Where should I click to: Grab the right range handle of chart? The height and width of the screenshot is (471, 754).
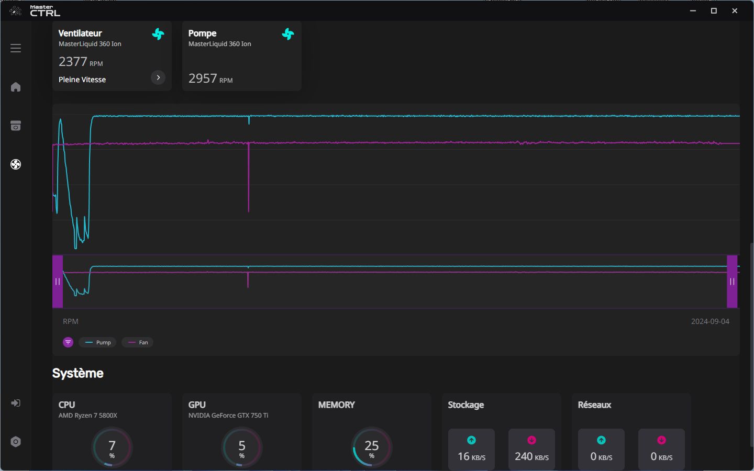coord(732,282)
